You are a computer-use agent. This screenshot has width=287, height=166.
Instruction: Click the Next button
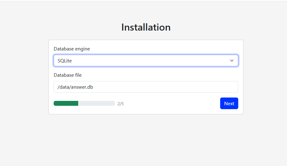coord(229,103)
